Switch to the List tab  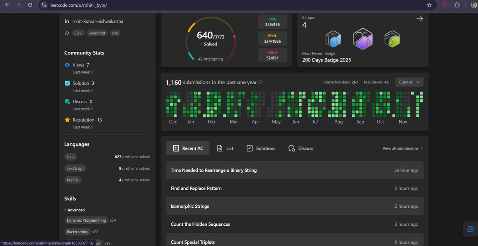point(225,148)
